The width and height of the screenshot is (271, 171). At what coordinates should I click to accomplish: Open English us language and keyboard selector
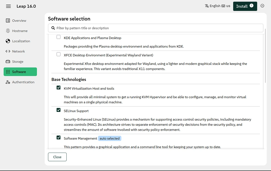coord(218,6)
